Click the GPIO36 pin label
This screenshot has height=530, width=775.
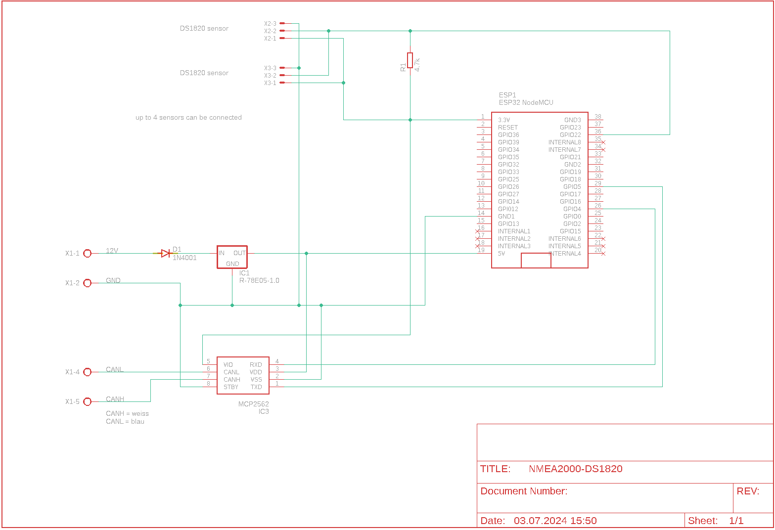tap(508, 135)
